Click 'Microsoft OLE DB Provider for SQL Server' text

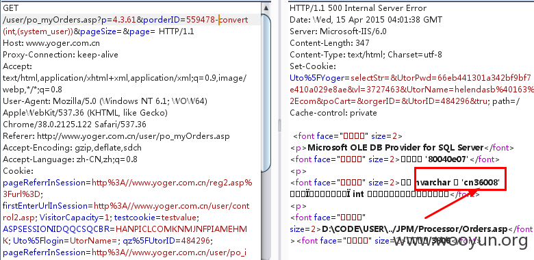pos(396,147)
